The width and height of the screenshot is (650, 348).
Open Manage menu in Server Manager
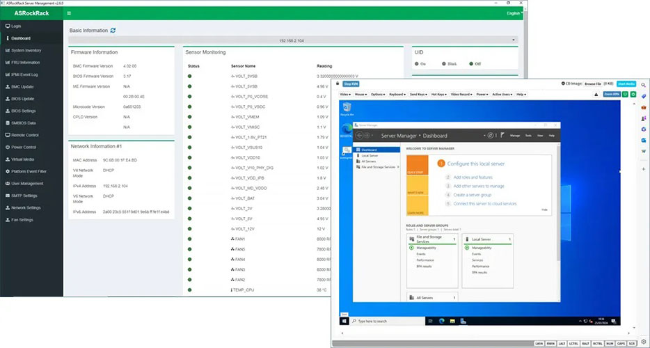[x=514, y=135]
